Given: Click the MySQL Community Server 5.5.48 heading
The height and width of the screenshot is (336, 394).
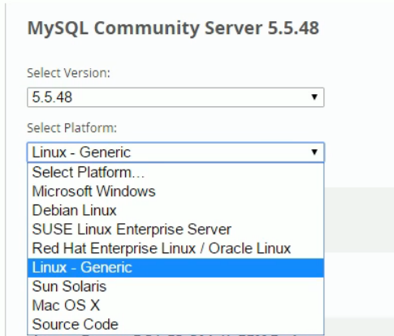Looking at the screenshot, I should [173, 28].
